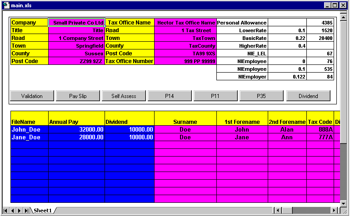Click the P11 button

[x=215, y=96]
